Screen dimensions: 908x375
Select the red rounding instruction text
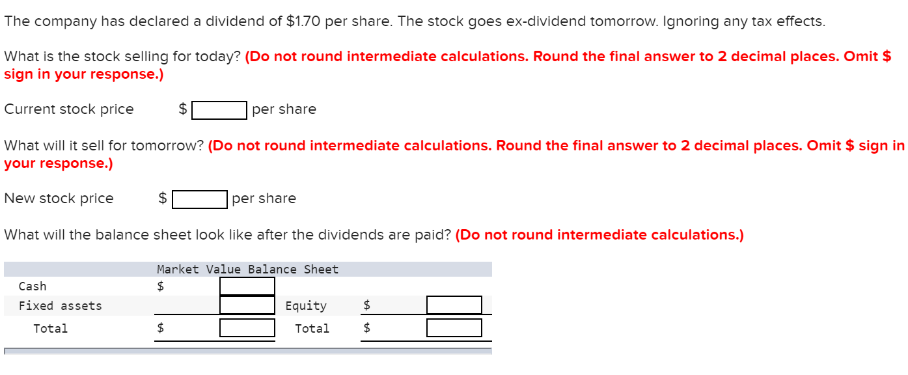click(540, 56)
